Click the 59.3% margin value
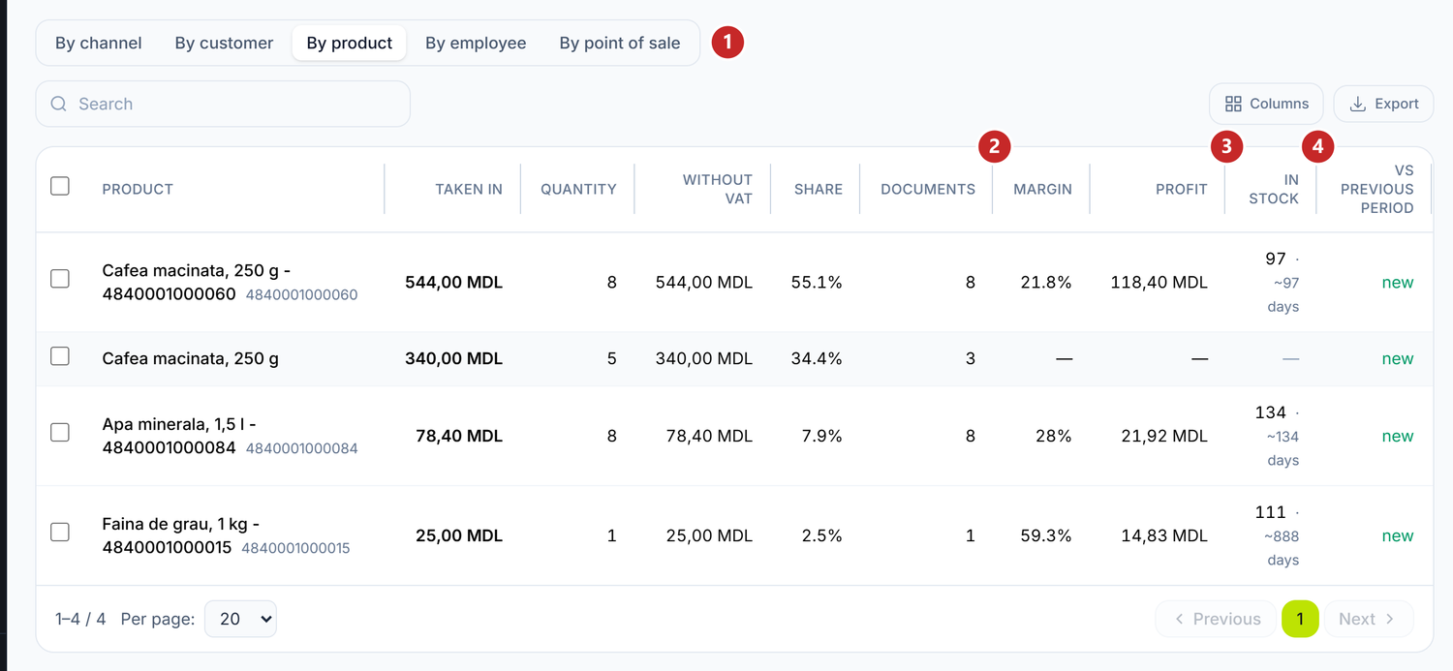The width and height of the screenshot is (1453, 671). [1046, 535]
